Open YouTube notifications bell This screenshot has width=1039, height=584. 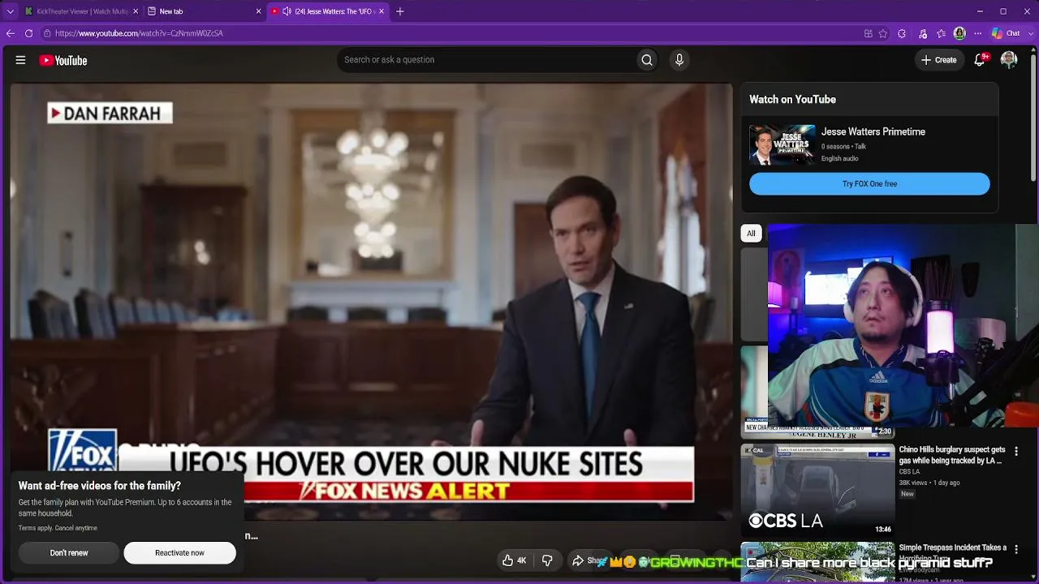[981, 60]
